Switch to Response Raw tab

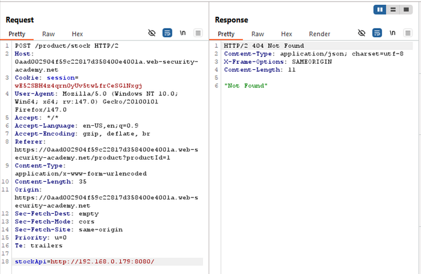coord(258,34)
